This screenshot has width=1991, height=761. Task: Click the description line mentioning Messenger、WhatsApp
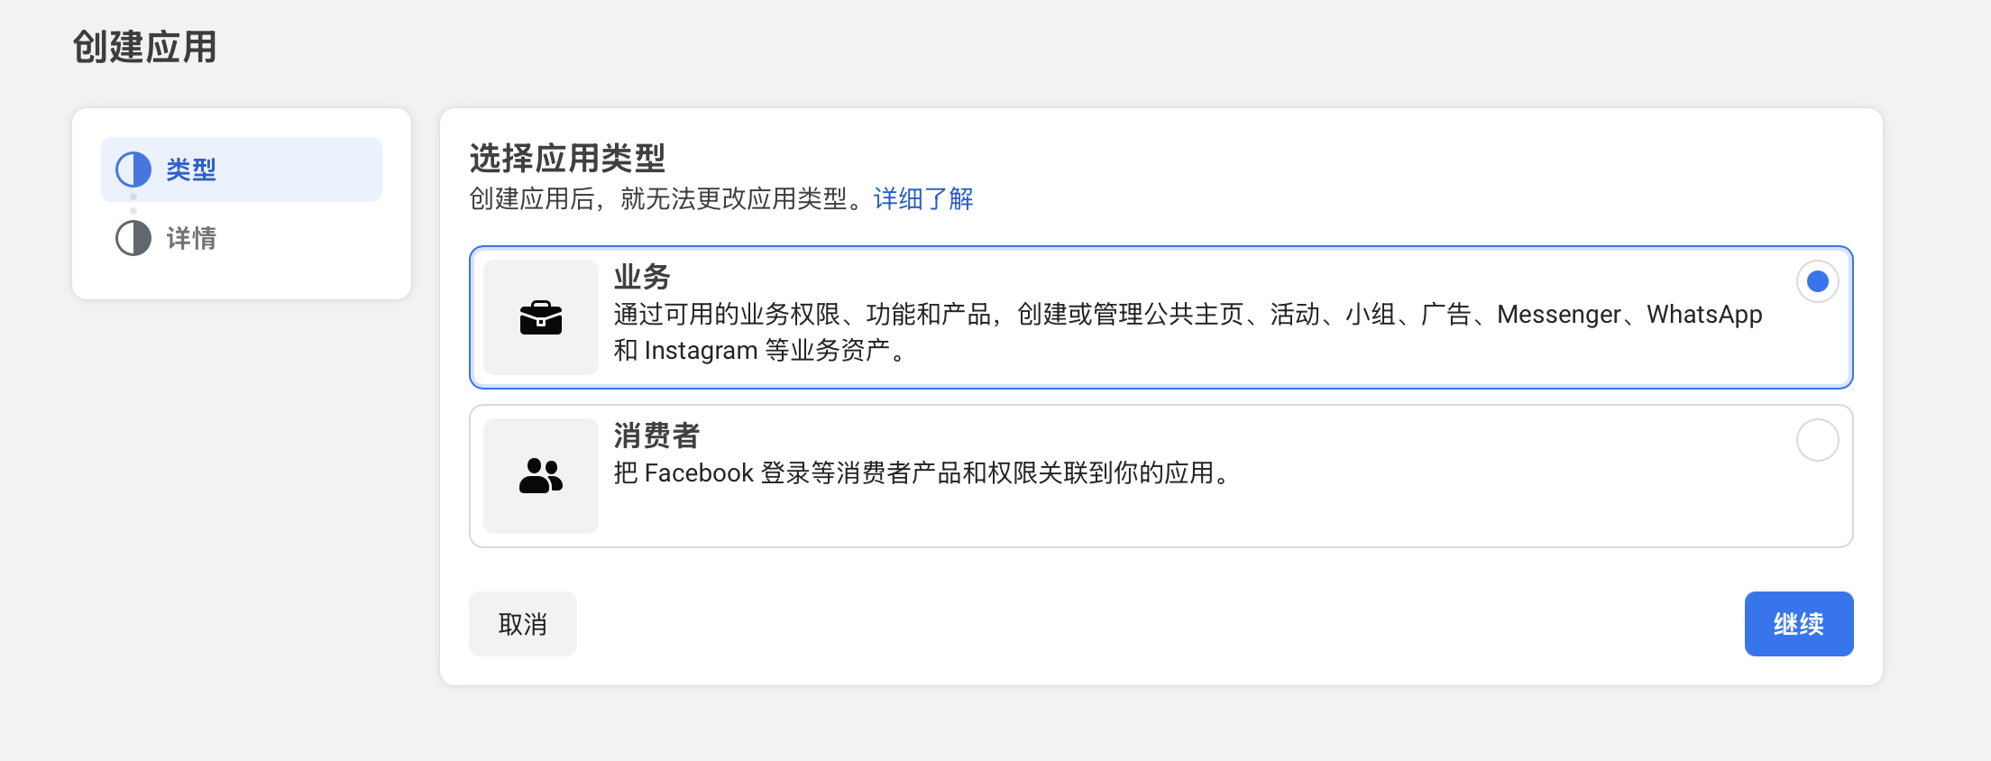[x=1187, y=314]
